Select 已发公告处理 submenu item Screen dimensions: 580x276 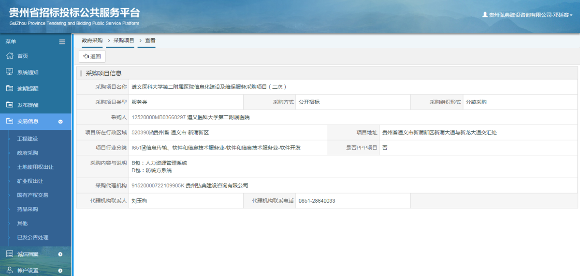pos(32,237)
